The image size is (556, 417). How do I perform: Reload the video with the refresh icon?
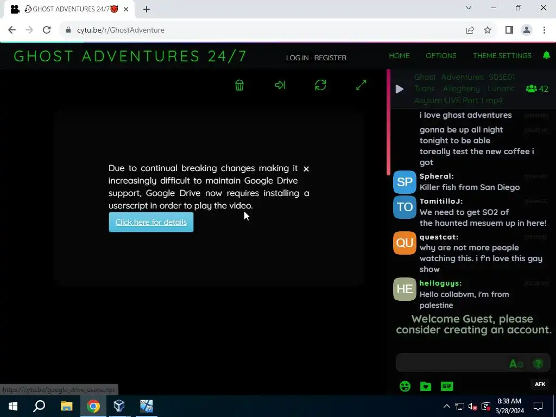(x=320, y=85)
